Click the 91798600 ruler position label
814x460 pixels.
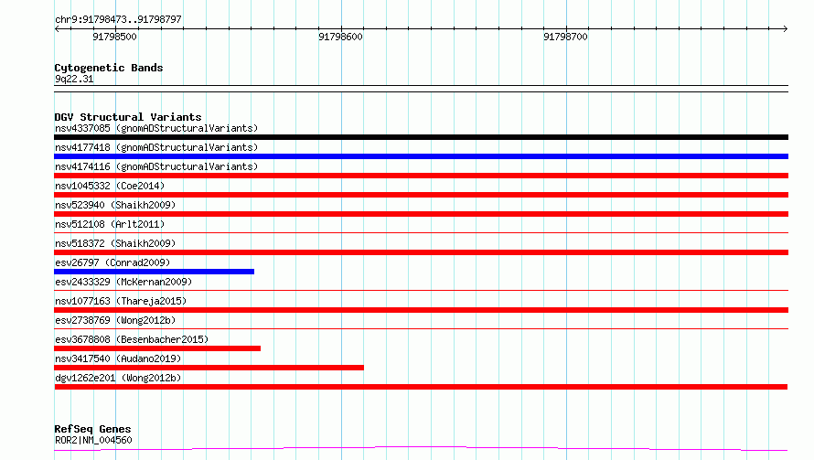tap(340, 37)
